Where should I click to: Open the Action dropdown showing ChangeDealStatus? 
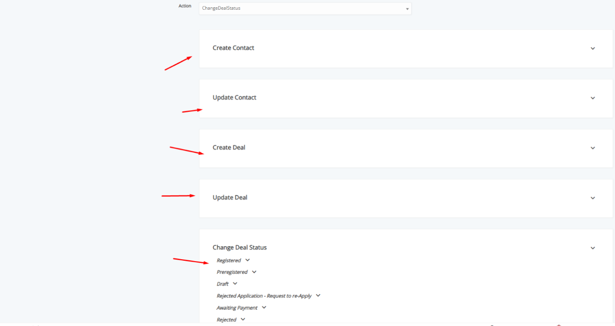pyautogui.click(x=305, y=8)
